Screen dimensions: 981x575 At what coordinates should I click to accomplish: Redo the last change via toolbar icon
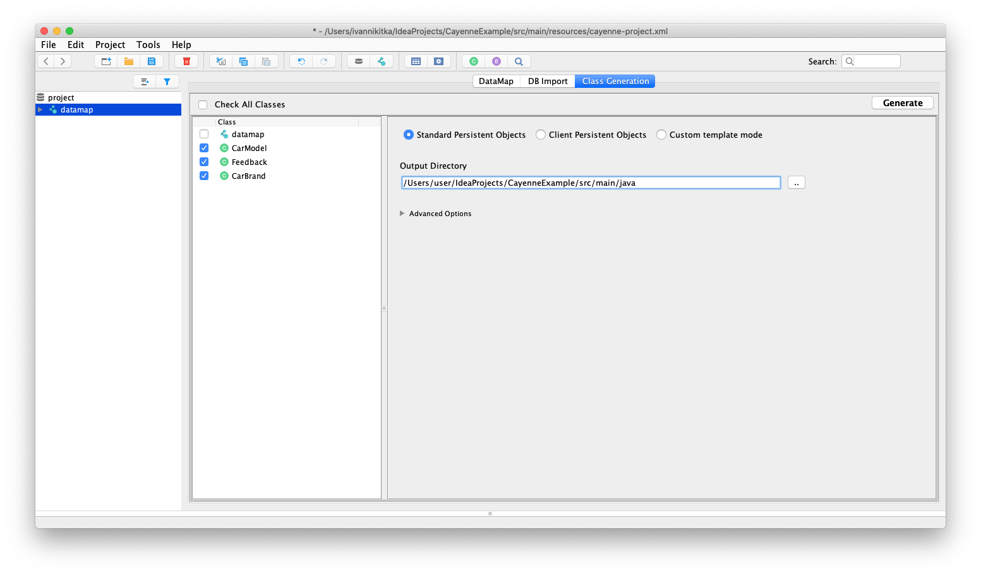pyautogui.click(x=324, y=61)
